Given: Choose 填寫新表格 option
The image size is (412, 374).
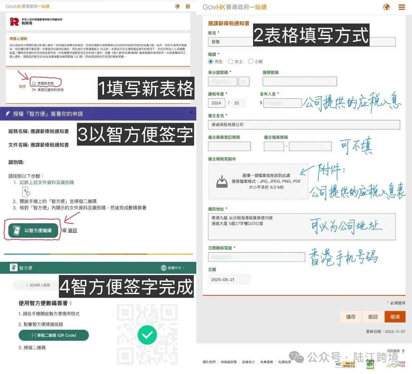Looking at the screenshot, I should 45,83.
